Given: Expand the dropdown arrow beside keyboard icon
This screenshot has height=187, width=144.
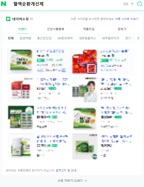Looking at the screenshot, I should click(x=132, y=4).
